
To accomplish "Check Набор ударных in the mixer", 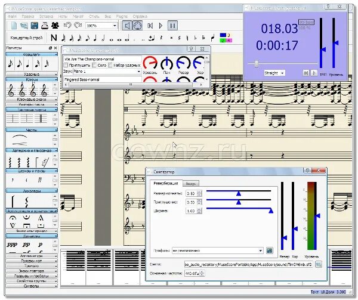I will point(110,65).
